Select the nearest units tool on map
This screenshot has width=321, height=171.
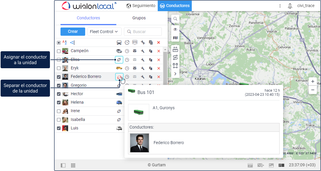(175, 66)
